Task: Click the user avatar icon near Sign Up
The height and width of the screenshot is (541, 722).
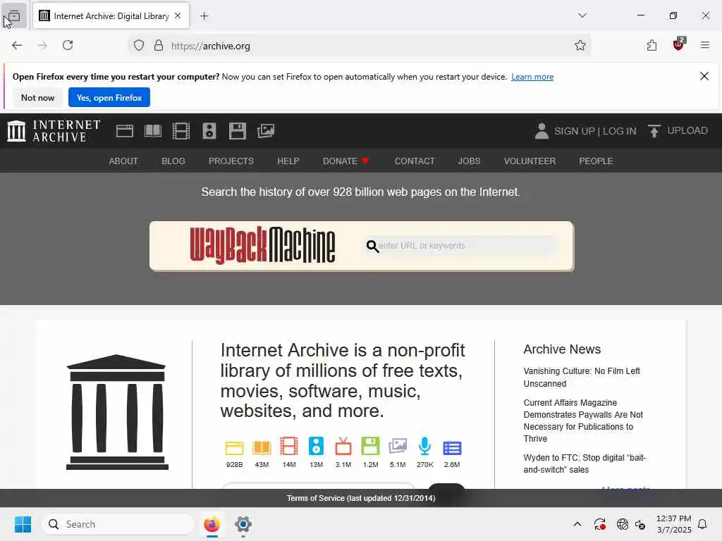Action: coord(541,131)
